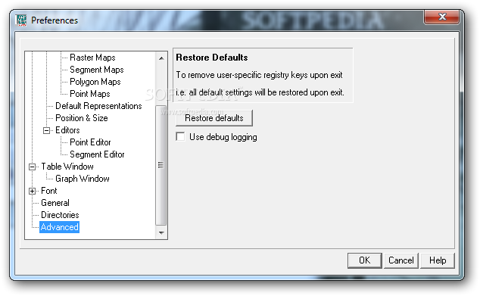Confirm with the OK button
The width and height of the screenshot is (480, 296).
tap(365, 260)
